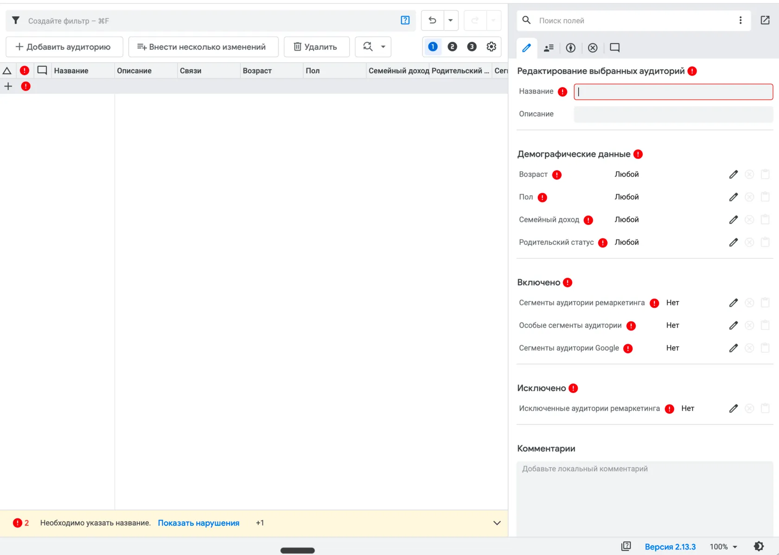779x555 pixels.
Task: Edit Возраст with its pencil icon
Action: pos(734,174)
